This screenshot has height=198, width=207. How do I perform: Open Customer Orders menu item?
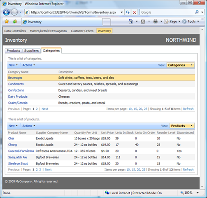click(x=82, y=31)
